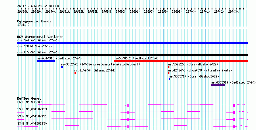Open SSH2|NM_033389 transcript label
Viewport: 256px width, 130px height.
29,102
